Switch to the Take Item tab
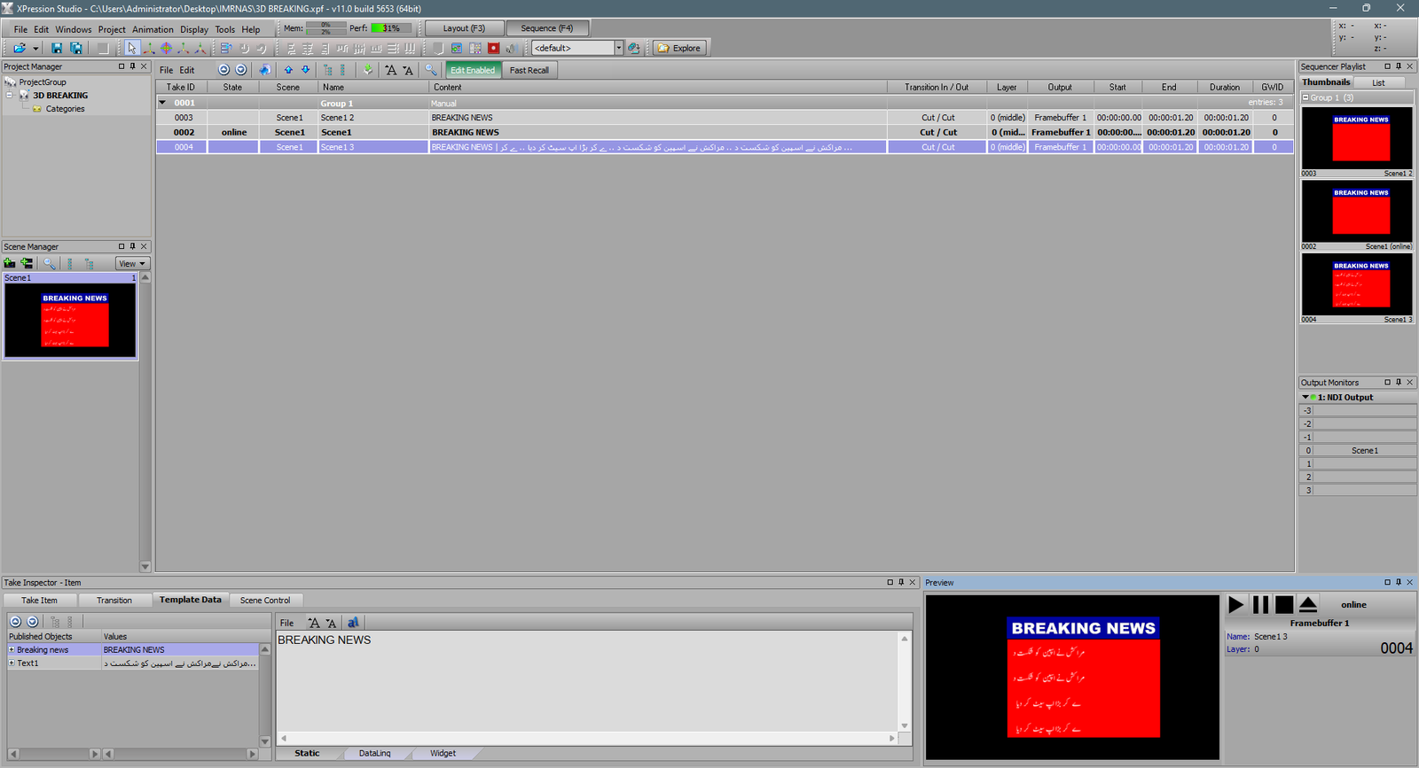The image size is (1419, 768). click(39, 601)
